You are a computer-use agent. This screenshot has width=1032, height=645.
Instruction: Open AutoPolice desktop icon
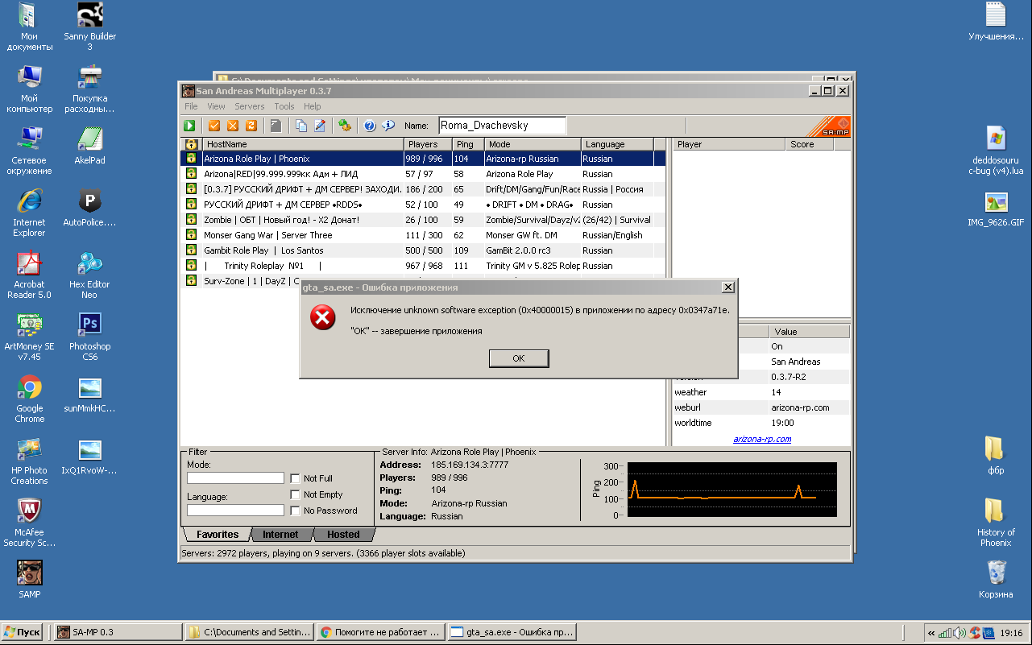point(89,207)
